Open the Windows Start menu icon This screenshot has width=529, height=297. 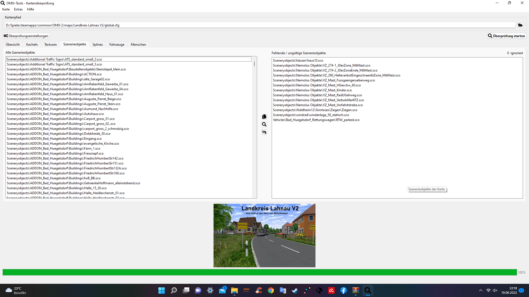[161, 290]
